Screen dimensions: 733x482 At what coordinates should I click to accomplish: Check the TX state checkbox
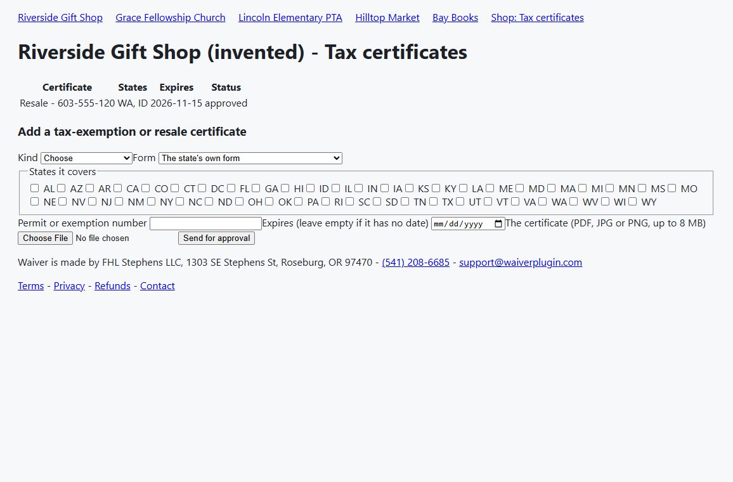tap(433, 202)
